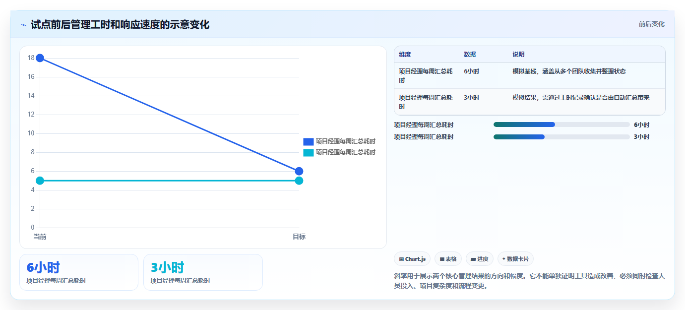685x310 pixels.
Task: Click the pulse icon beside the card title
Action: pyautogui.click(x=24, y=25)
